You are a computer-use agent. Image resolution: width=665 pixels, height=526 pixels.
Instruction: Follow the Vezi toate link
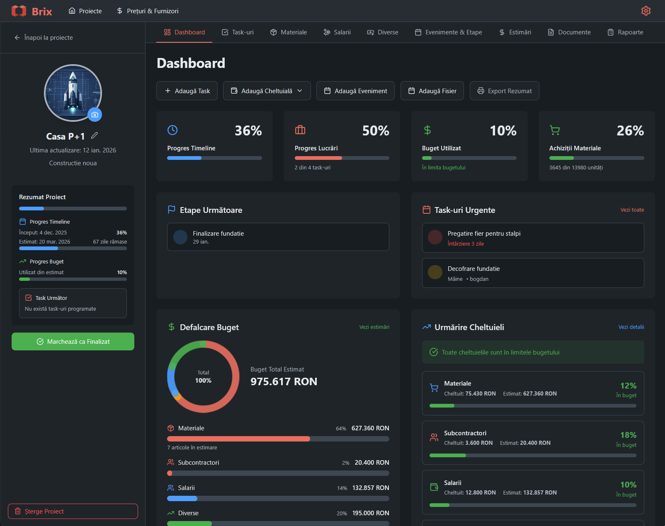(x=632, y=210)
